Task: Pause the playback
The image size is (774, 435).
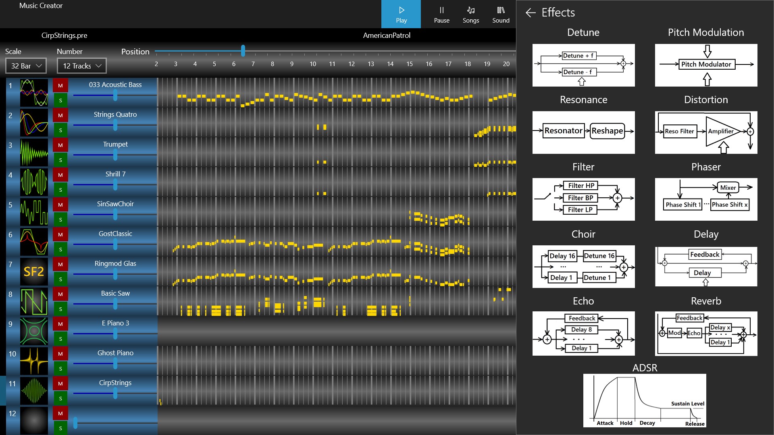Action: [441, 14]
